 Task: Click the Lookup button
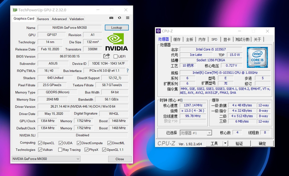[117, 28]
